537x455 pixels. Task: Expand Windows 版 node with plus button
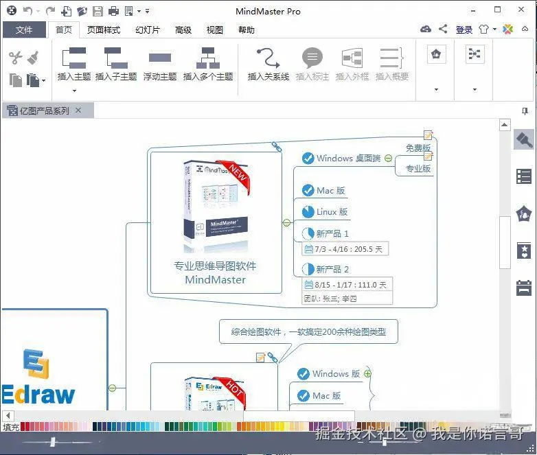coord(367,373)
